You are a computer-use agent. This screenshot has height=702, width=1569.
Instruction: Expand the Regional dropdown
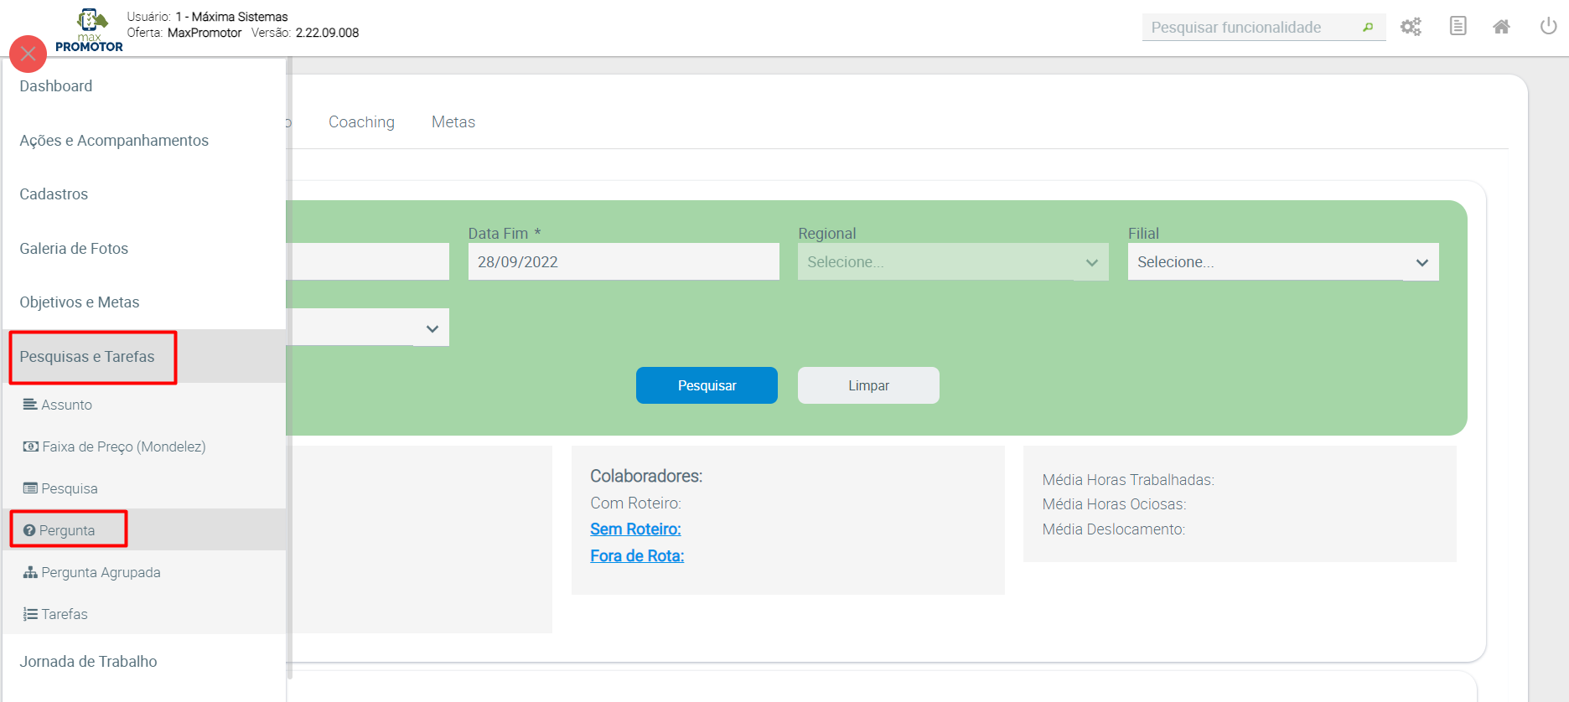coord(952,262)
